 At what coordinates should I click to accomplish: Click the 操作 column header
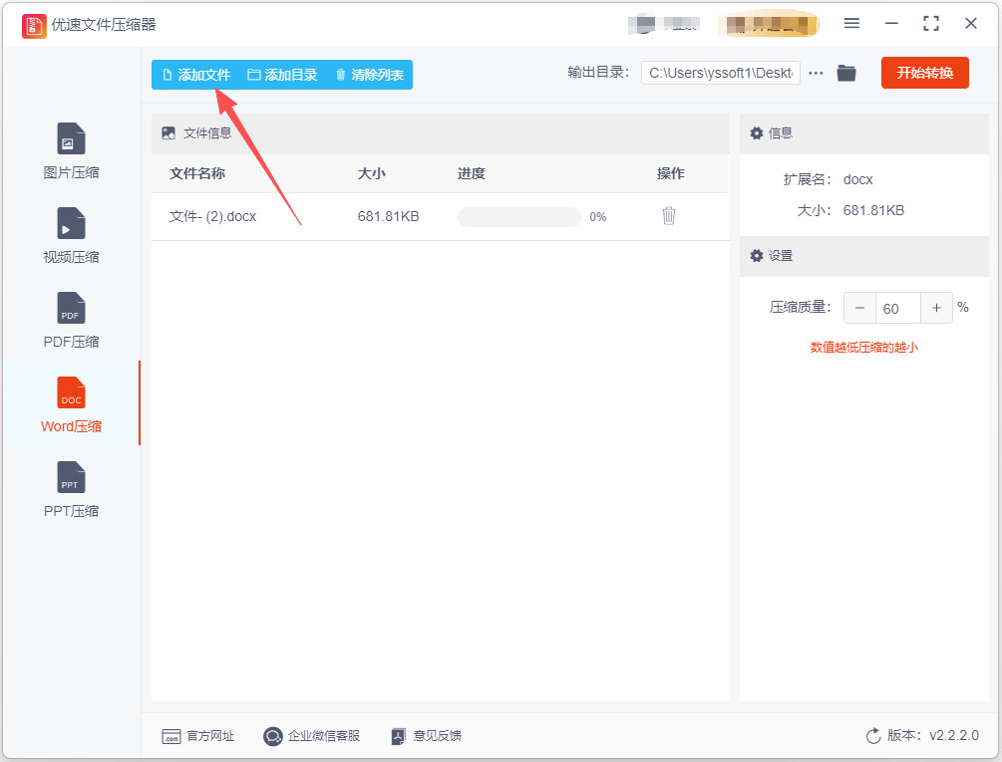coord(670,173)
